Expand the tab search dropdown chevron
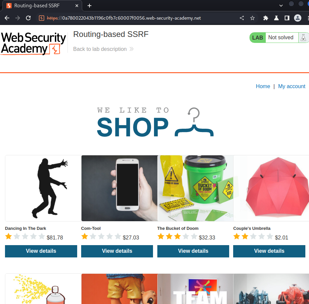The height and width of the screenshot is (304, 309). (281, 6)
